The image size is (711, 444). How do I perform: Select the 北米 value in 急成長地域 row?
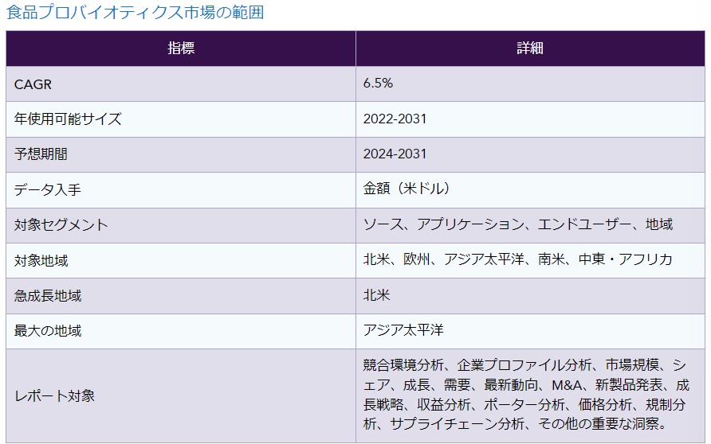click(376, 295)
